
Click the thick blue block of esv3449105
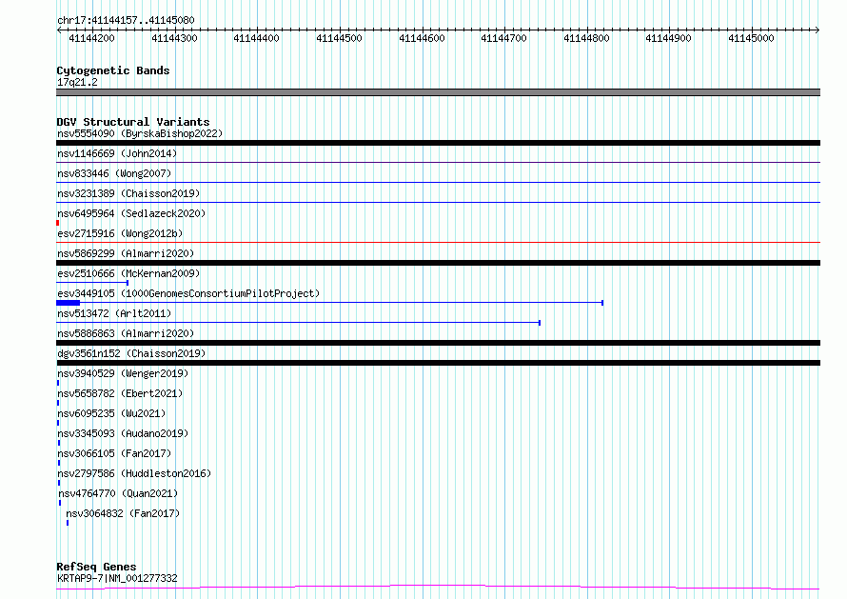point(69,303)
